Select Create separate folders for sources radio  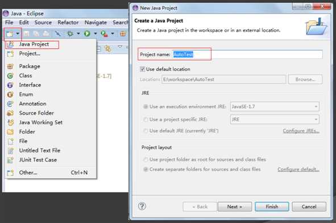pyautogui.click(x=146, y=169)
